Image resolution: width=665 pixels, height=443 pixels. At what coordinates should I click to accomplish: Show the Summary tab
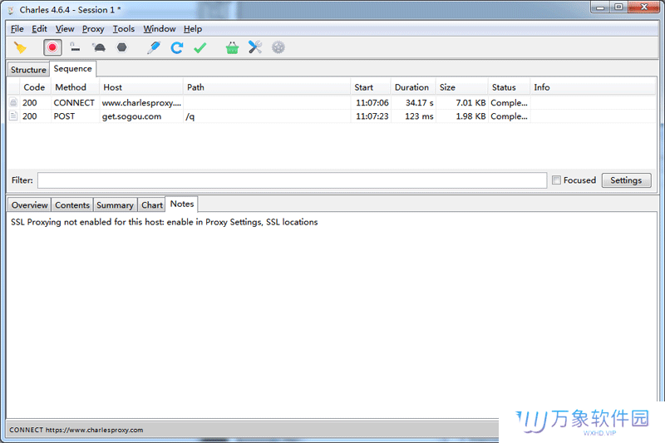pos(115,205)
